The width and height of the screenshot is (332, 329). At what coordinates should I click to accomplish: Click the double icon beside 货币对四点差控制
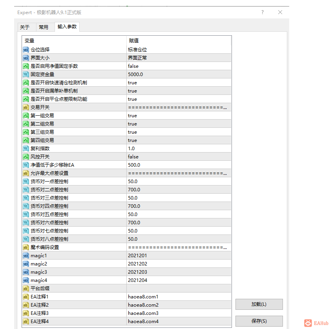[26, 206]
